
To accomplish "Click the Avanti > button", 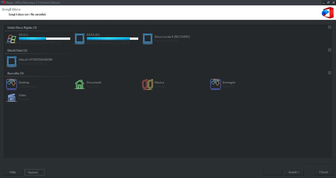I will [x=294, y=172].
